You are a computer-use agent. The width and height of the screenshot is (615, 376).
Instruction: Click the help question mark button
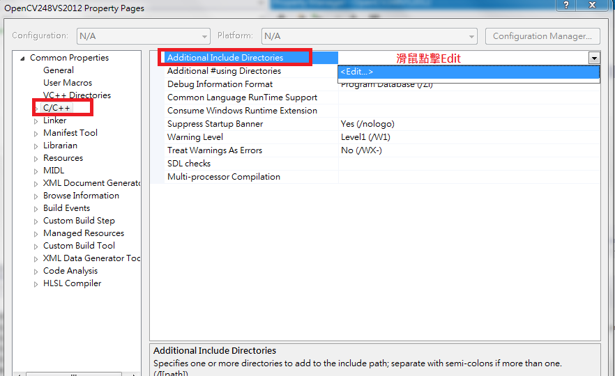pyautogui.click(x=566, y=5)
